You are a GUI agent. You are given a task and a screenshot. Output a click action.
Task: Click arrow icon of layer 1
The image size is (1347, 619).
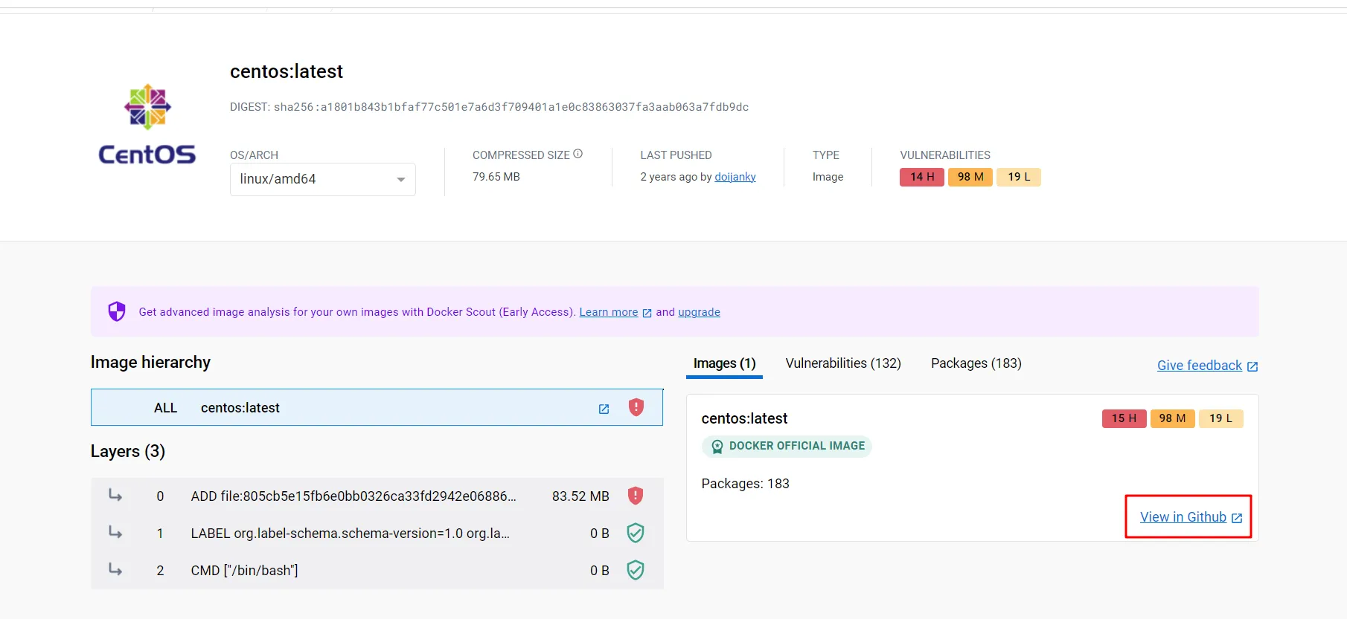tap(115, 532)
